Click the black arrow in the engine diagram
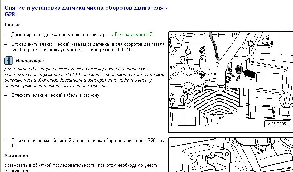This screenshot has height=172, width=293. point(250,73)
